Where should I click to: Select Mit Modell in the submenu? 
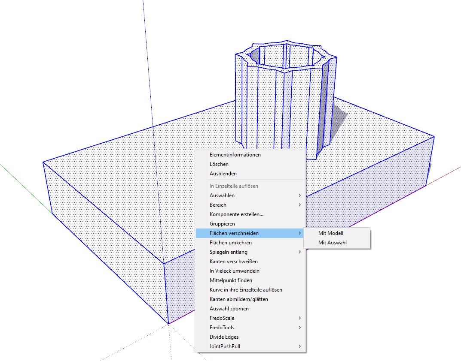[331, 233]
